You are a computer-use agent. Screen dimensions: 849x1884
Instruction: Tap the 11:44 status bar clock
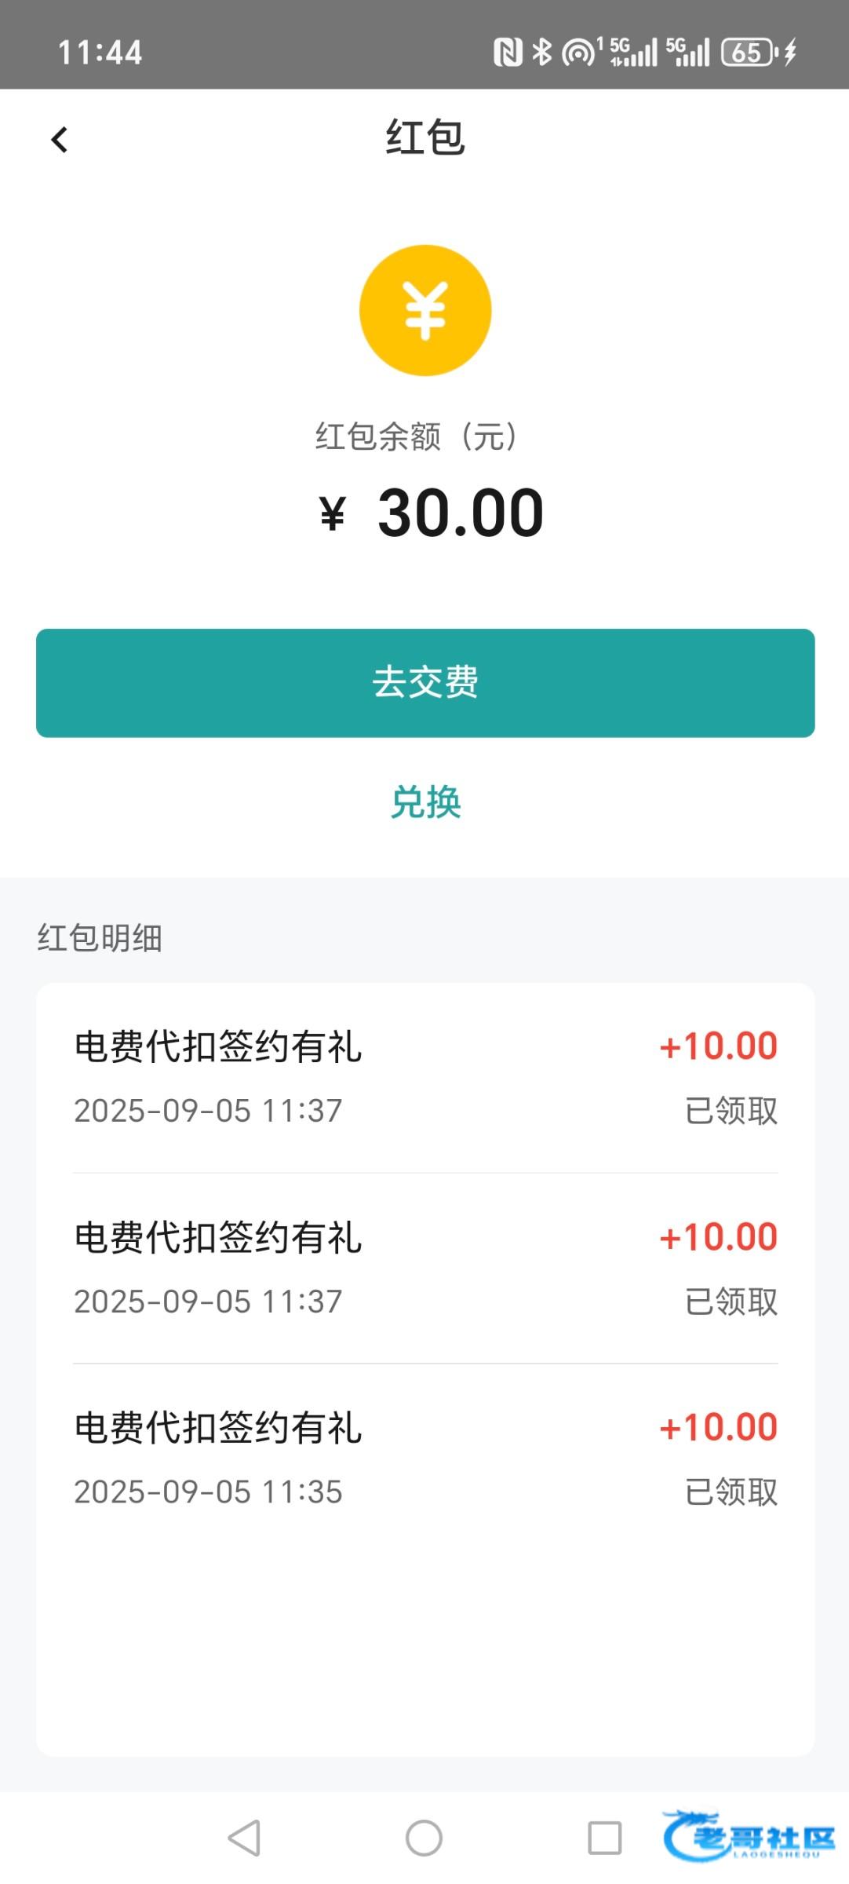pyautogui.click(x=100, y=53)
